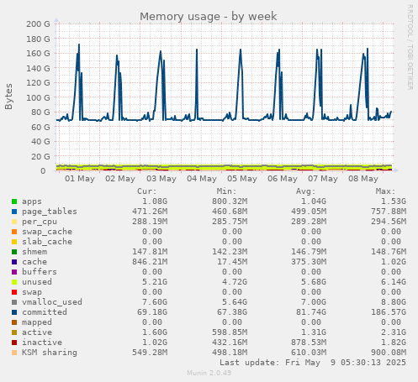Click the '160 G' y-axis value
Image resolution: width=418 pixels, height=382 pixels.
pos(38,54)
